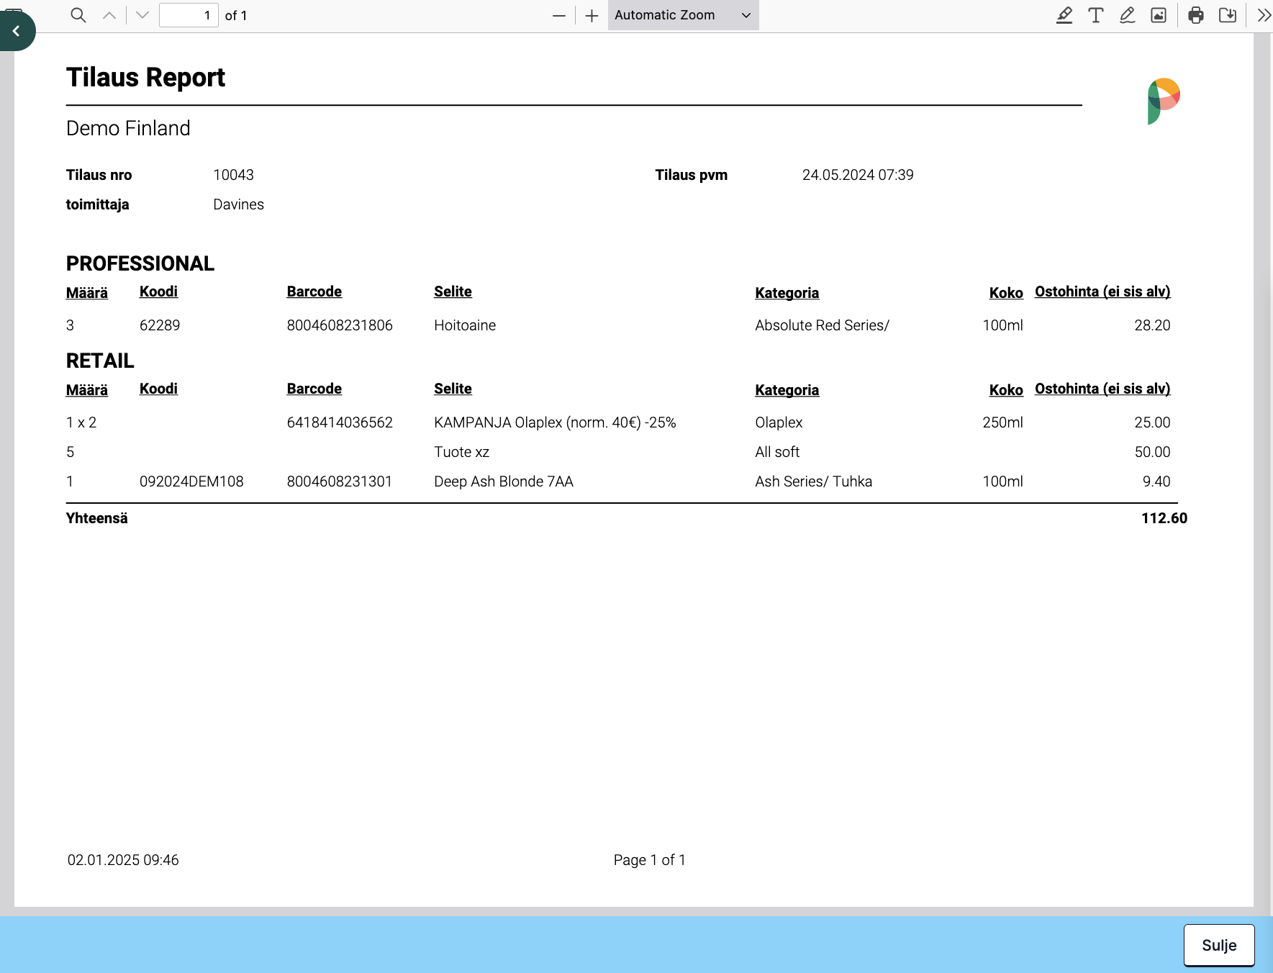This screenshot has width=1273, height=973.
Task: Print the document via printer icon
Action: [x=1196, y=15]
